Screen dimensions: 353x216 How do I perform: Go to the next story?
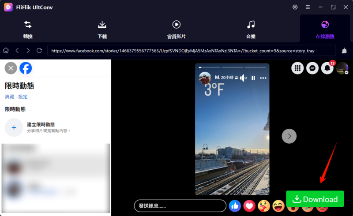coord(289,136)
